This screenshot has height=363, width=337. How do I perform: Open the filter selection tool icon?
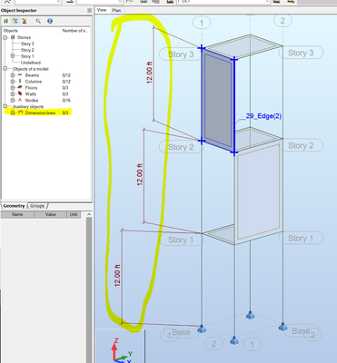15,21
